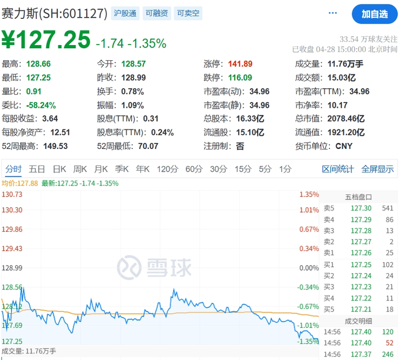This screenshot has width=401, height=360.
Task: Click the 换手 value 0.78%
Action: tap(132, 91)
